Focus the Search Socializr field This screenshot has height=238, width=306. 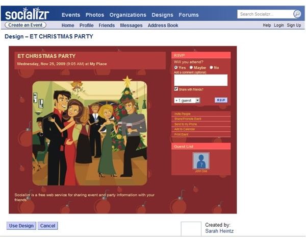point(265,14)
